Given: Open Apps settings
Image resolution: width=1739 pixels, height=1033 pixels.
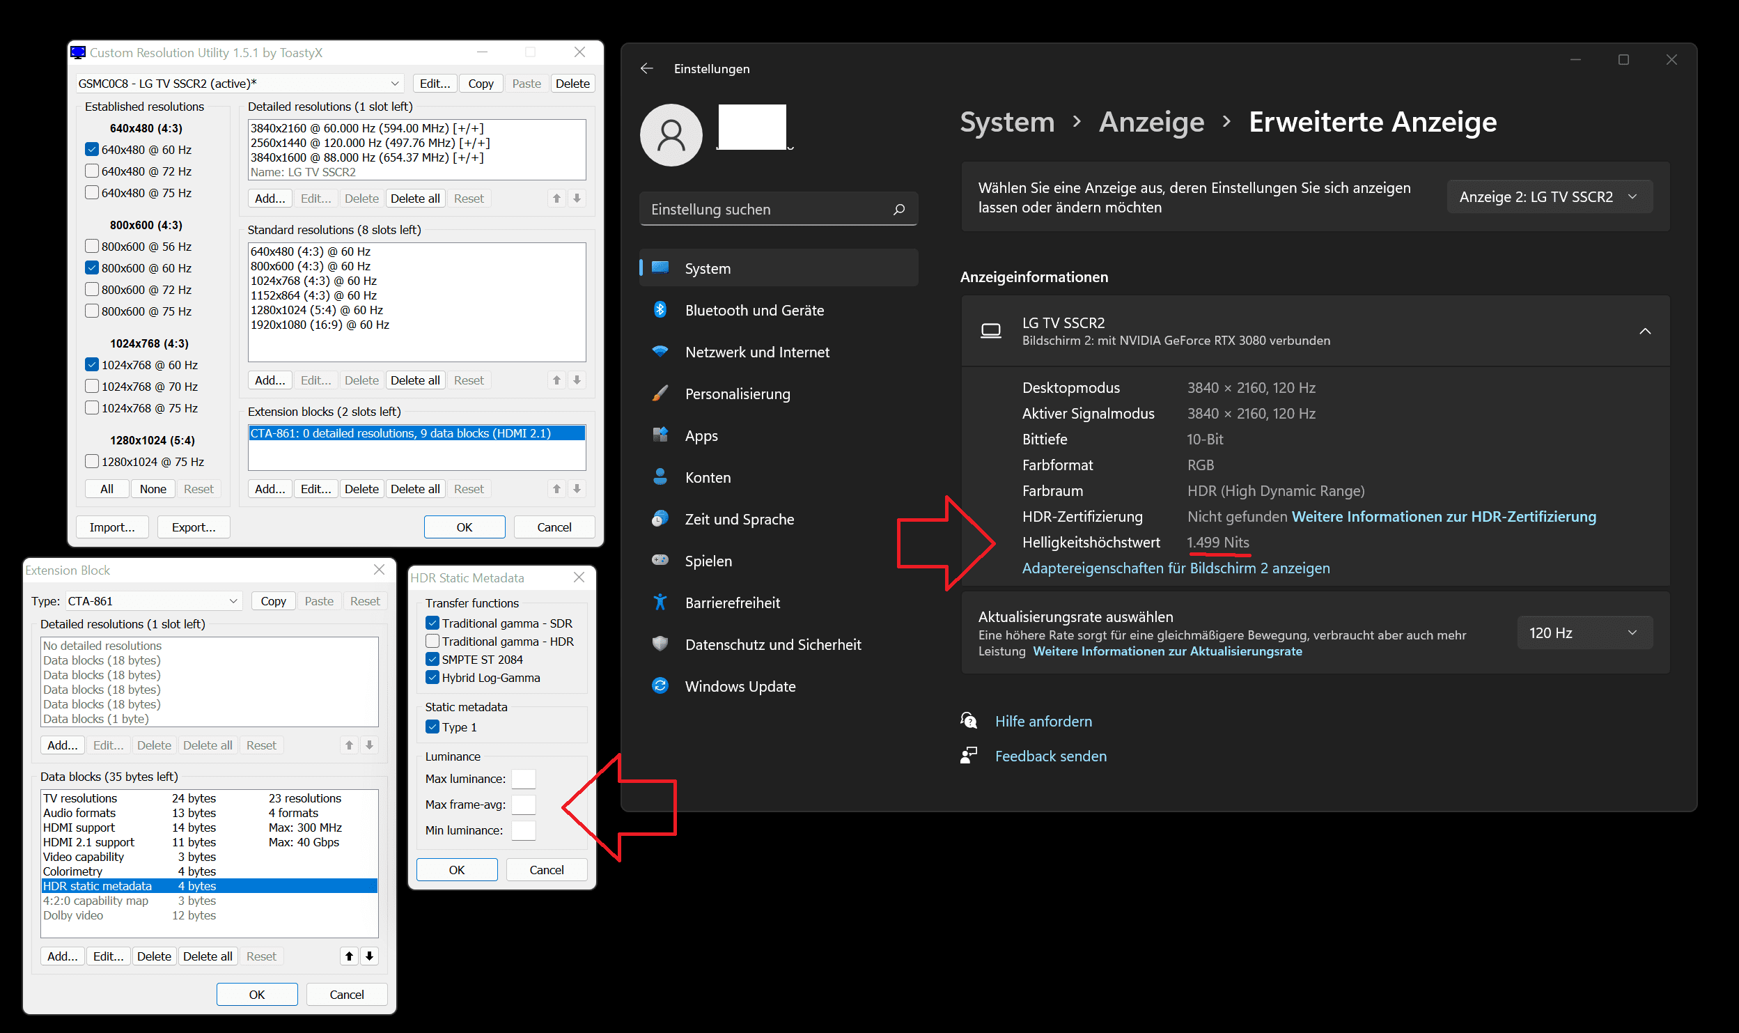Looking at the screenshot, I should tap(779, 435).
